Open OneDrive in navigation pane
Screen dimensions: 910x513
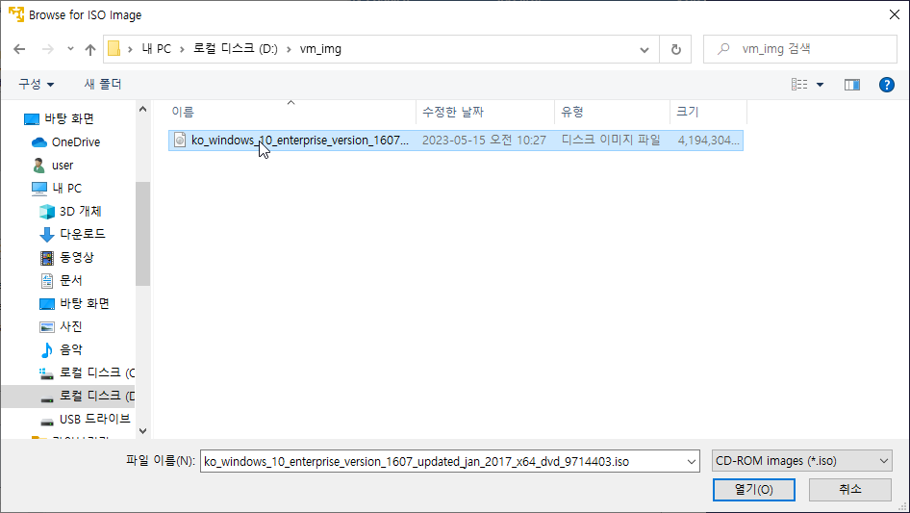(x=75, y=142)
